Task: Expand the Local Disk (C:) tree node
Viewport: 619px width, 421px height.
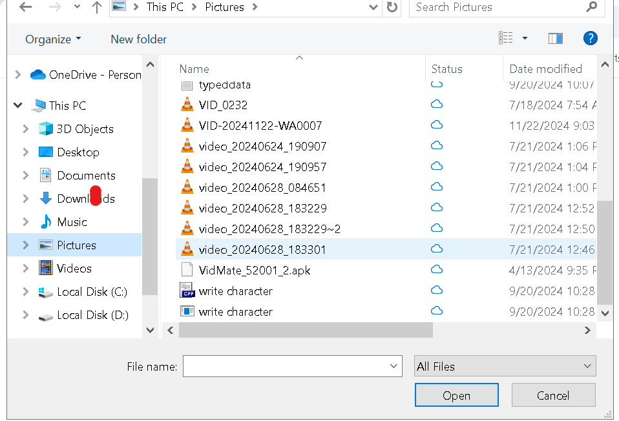Action: tap(26, 292)
